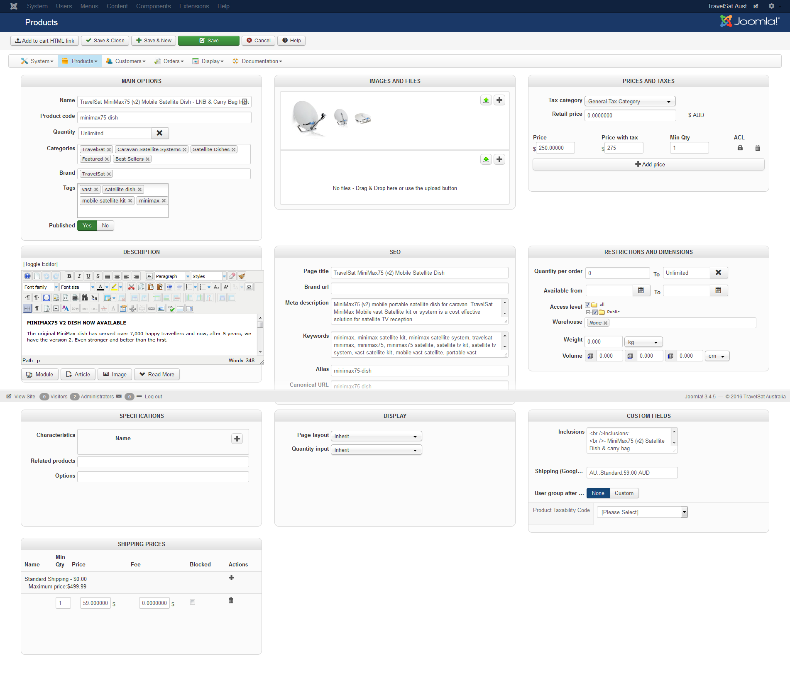Apply superscript formatting
790x683 pixels.
tap(226, 287)
